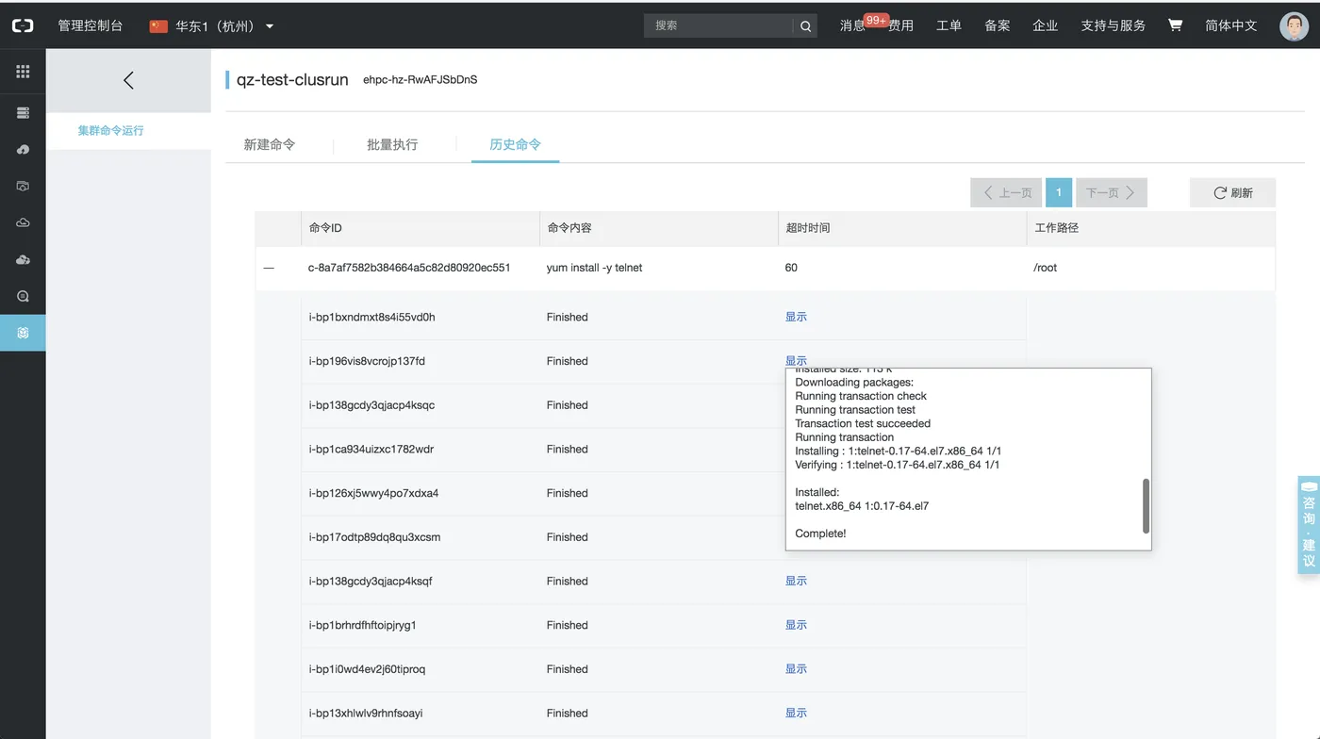Open the shopping cart icon
The image size is (1320, 739).
1175,25
